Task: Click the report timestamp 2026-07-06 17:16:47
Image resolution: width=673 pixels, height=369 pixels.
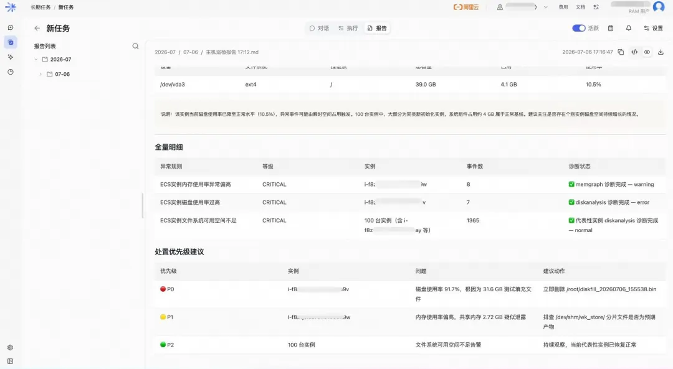Action: point(588,52)
